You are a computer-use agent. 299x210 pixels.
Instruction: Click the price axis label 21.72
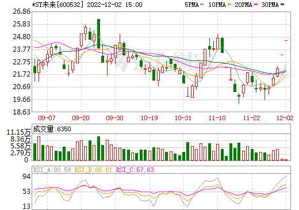tap(21, 74)
